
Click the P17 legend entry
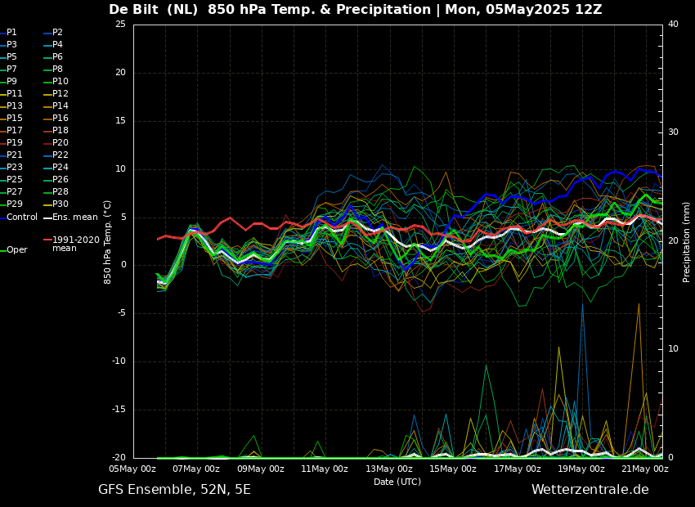click(15, 131)
